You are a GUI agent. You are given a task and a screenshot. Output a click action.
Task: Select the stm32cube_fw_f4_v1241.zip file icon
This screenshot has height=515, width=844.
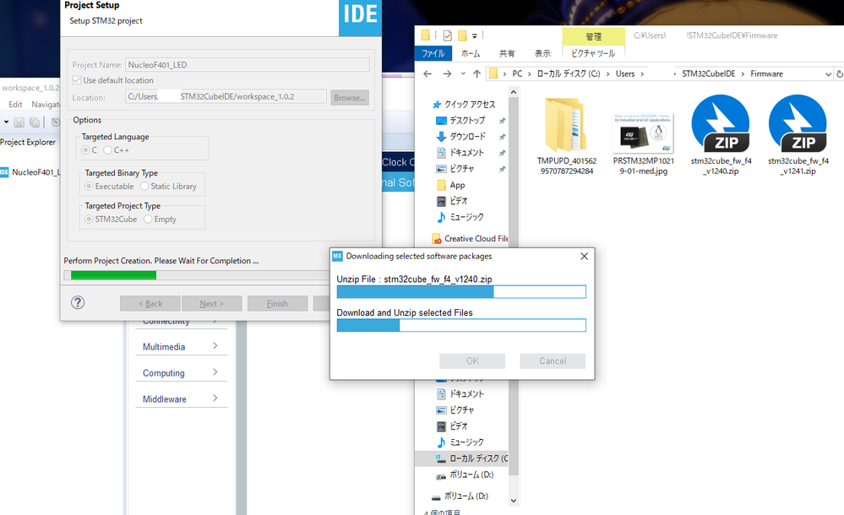(798, 123)
